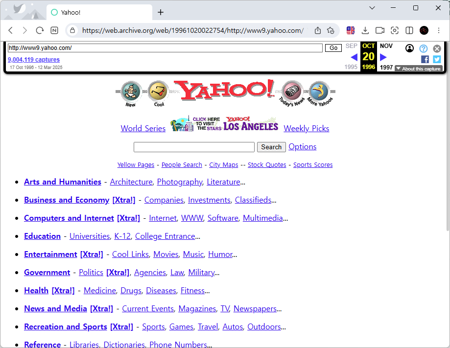Open Yellow Pages link
450x348 pixels.
pyautogui.click(x=136, y=164)
